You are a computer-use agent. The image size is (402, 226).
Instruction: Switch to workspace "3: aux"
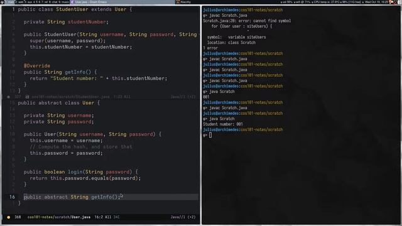(x=29, y=2)
